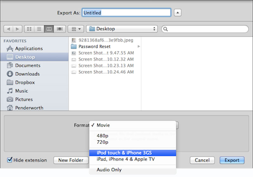
Task: Open the Desktop location dropdown
Action: 122,29
